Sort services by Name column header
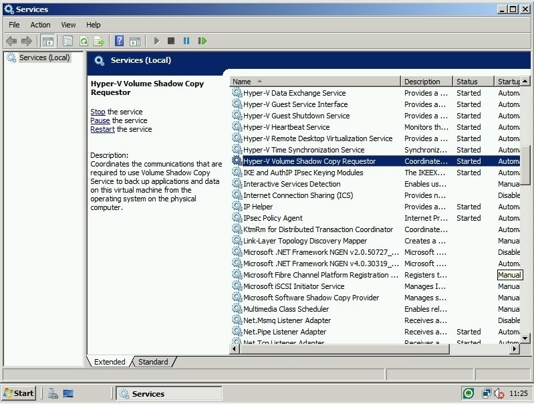The image size is (534, 404). point(314,82)
